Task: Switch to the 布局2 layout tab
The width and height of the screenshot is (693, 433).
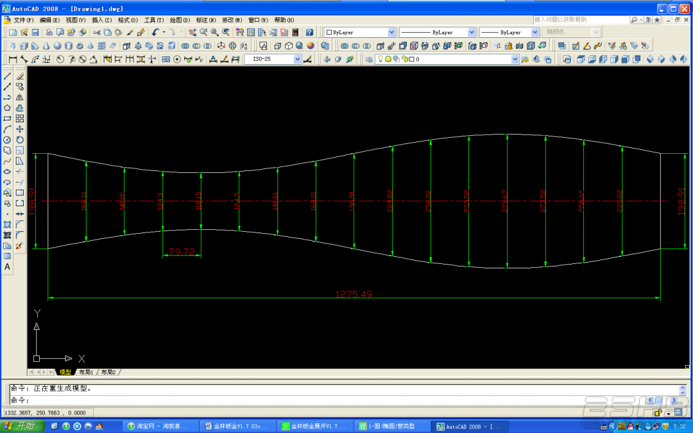Action: (x=108, y=372)
